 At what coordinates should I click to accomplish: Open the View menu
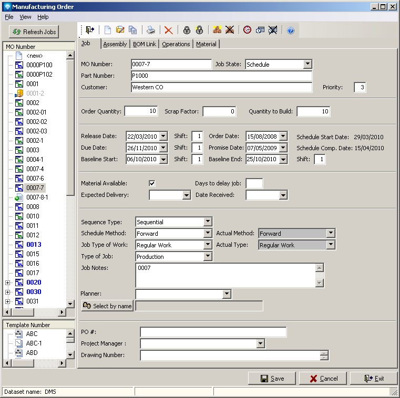tap(25, 17)
